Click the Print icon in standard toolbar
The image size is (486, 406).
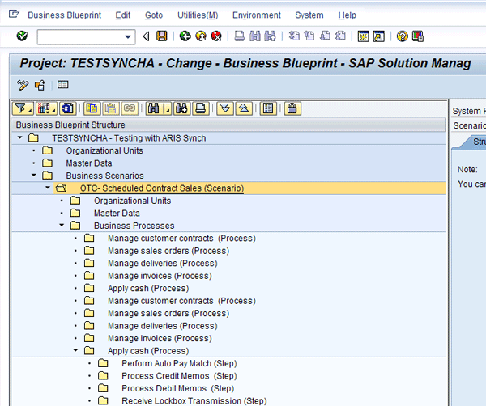(x=240, y=36)
